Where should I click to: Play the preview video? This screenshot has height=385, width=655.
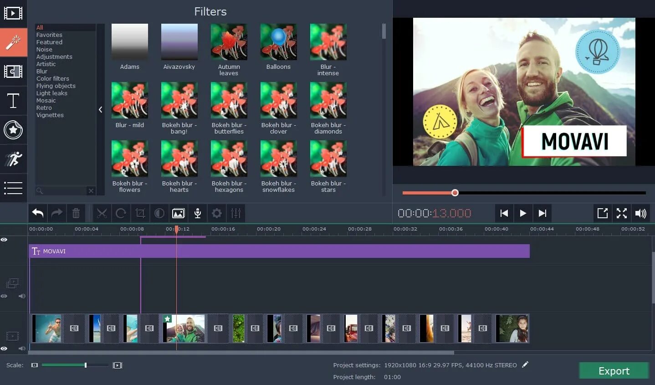coord(523,213)
